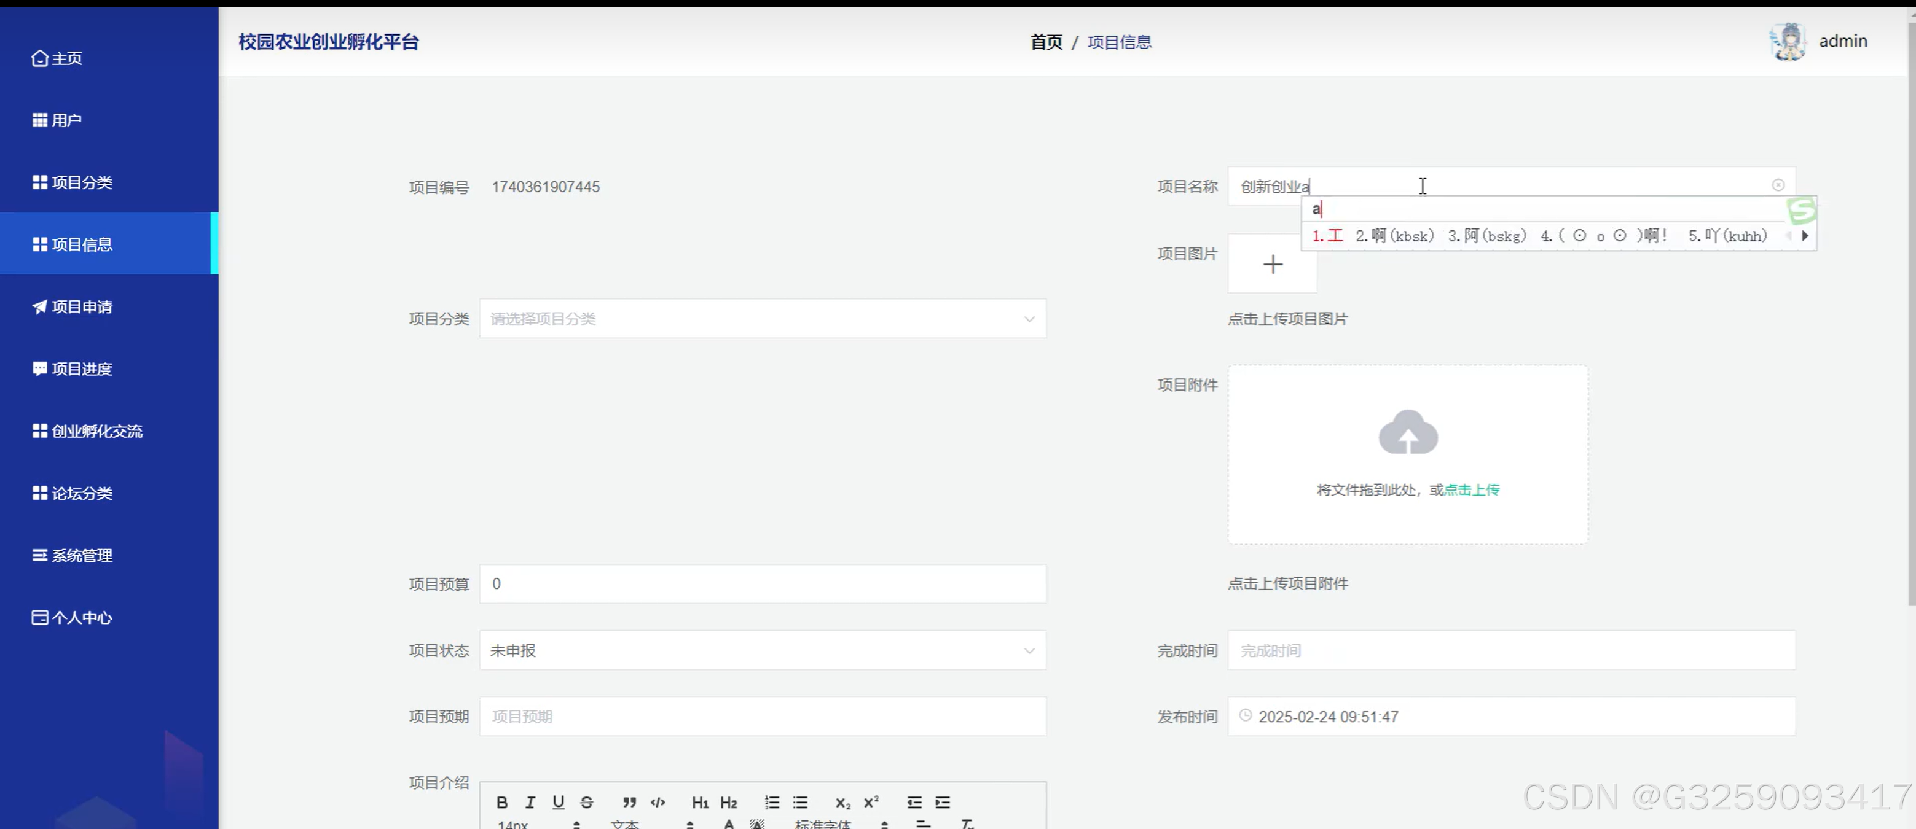Apply strikethrough formatting

click(587, 802)
